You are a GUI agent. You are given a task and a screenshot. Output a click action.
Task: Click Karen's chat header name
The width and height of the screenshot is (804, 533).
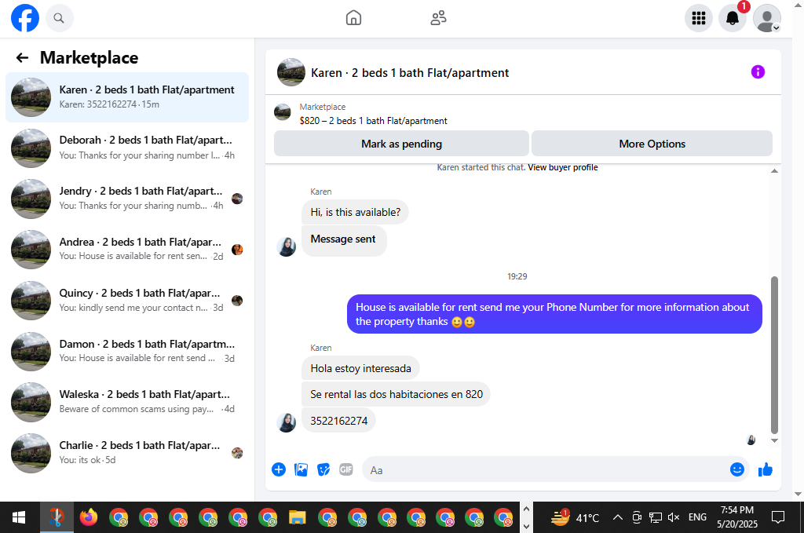(x=410, y=73)
